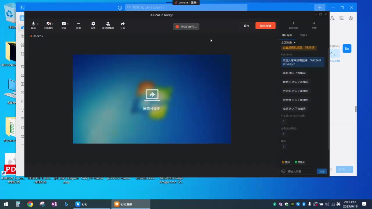Click the DE2305 co-stream notice
This screenshot has height=209, width=372.
coord(299,48)
